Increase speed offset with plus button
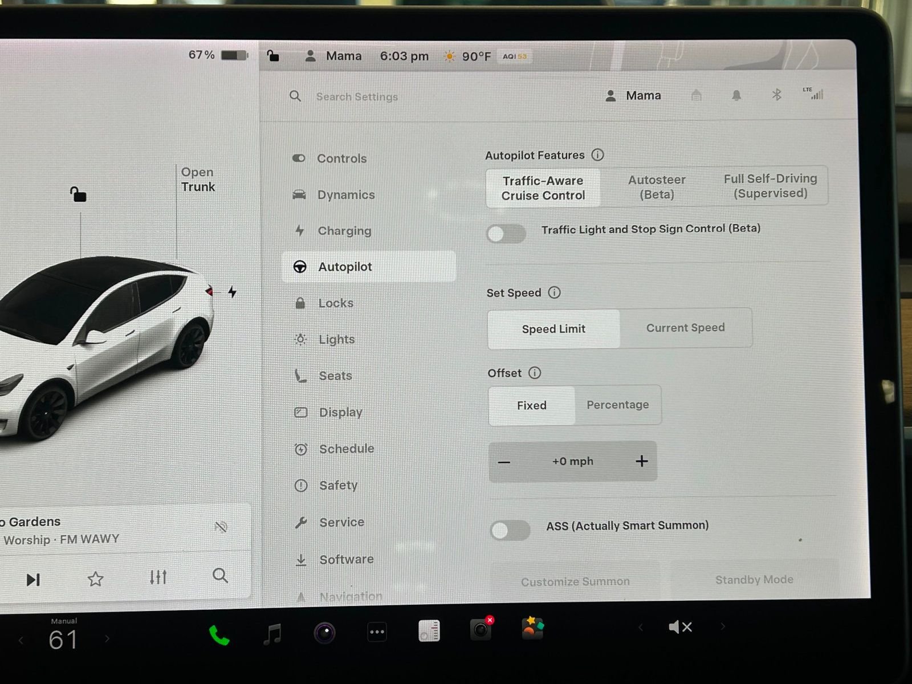The height and width of the screenshot is (684, 912). 641,461
